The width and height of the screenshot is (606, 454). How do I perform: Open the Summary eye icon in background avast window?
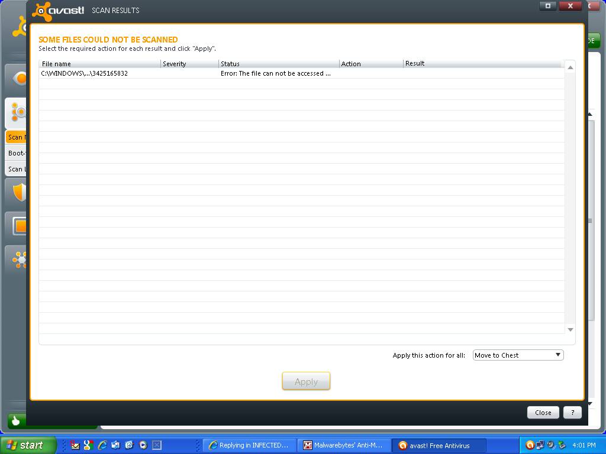[20, 79]
